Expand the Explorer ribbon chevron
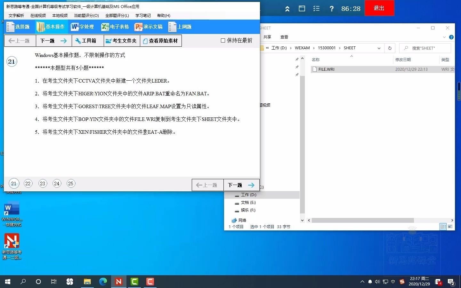The width and height of the screenshot is (461, 288). (444, 37)
